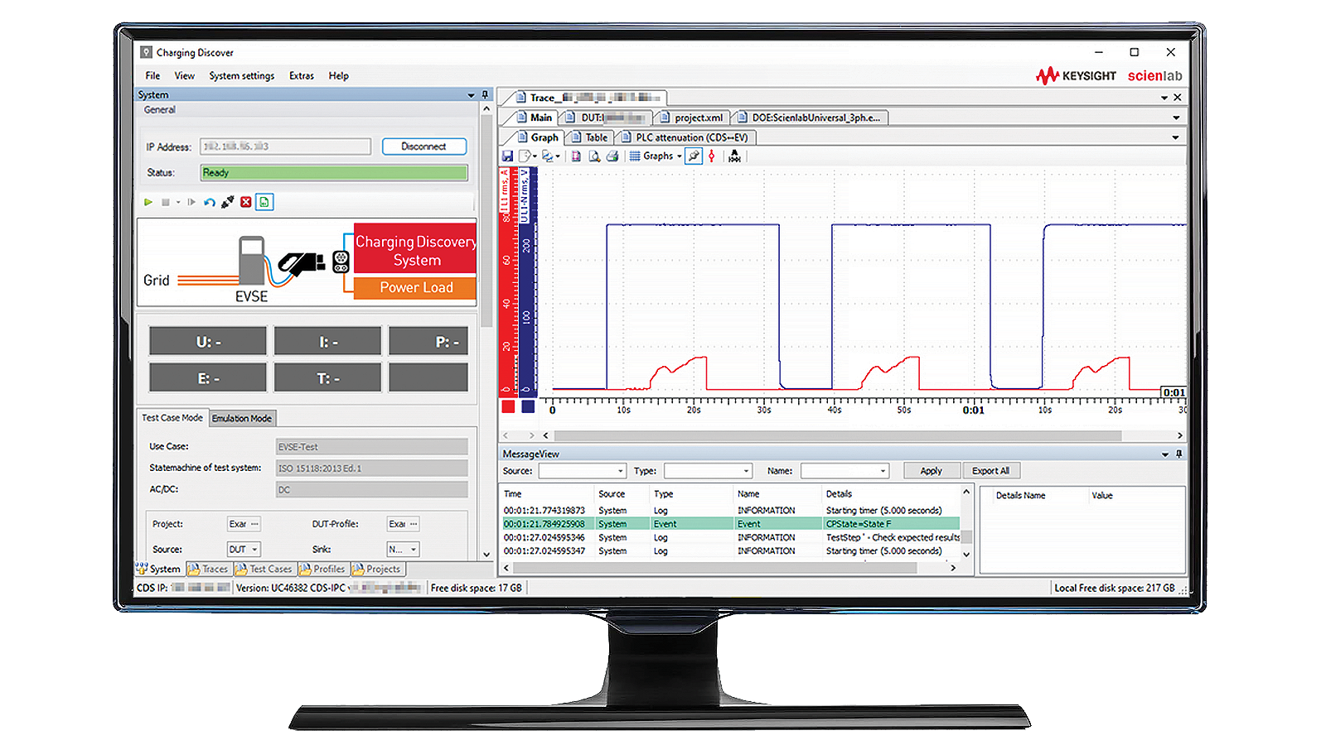Screen dimensions: 1326x745
Task: Click the graph horizontal scrollbar thumb
Action: (837, 435)
